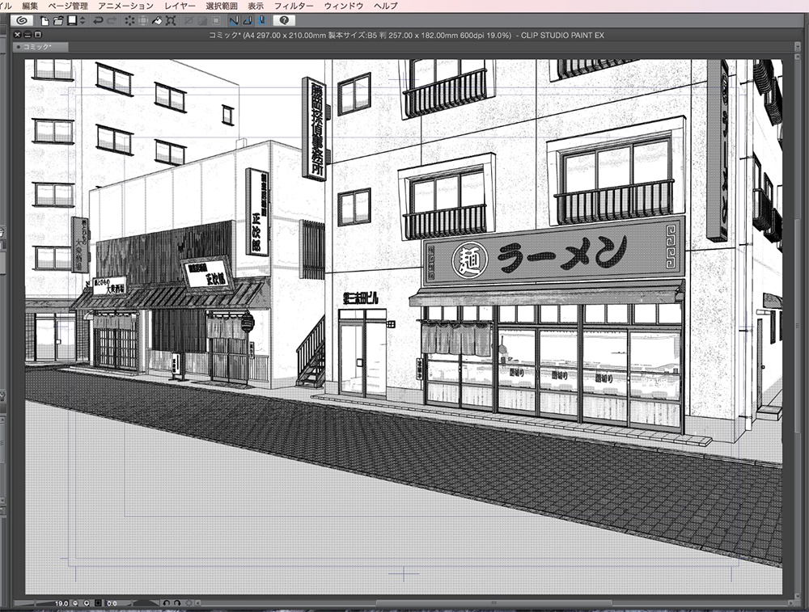Click the Deselect icon
The image size is (809, 612).
pos(188,21)
